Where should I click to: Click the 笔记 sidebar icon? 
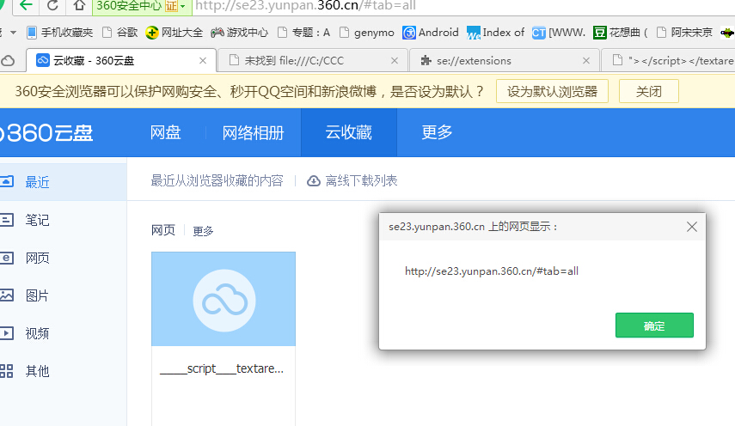(7, 220)
